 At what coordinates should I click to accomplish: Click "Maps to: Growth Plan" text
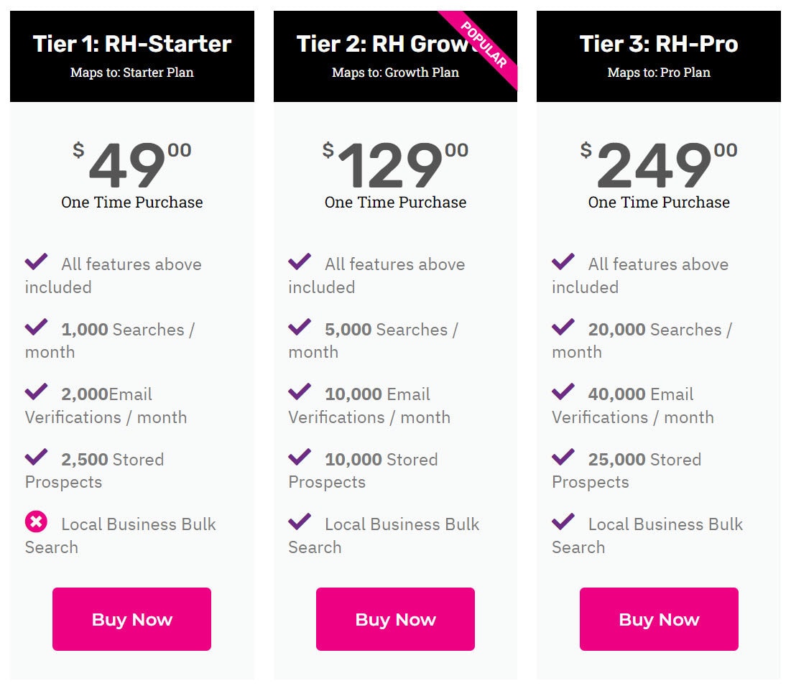point(394,73)
